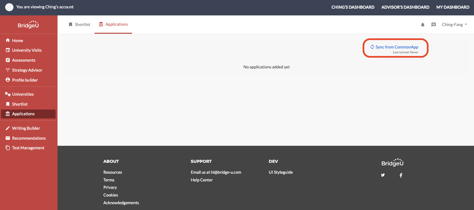Open the Advisor's Dashboard
The height and width of the screenshot is (210, 474).
click(x=405, y=7)
